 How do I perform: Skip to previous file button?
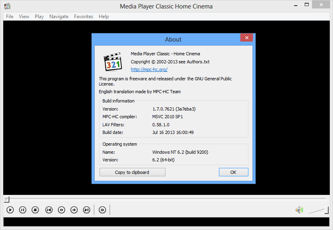point(49,210)
